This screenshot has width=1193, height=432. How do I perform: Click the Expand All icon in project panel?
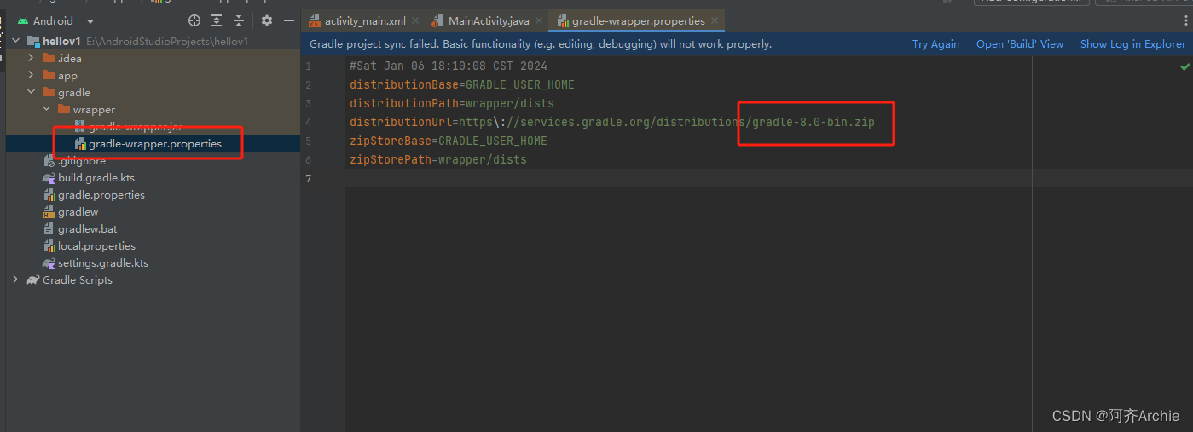pos(217,20)
